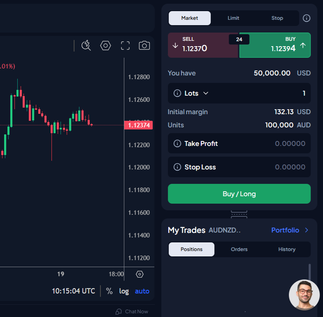Open the Portfolio link
The image size is (323, 317).
pyautogui.click(x=285, y=230)
